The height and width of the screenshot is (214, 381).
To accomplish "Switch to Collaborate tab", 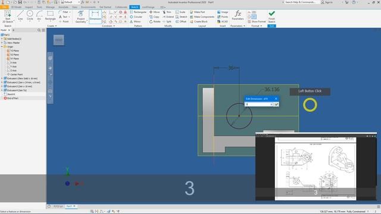I will pos(121,7).
